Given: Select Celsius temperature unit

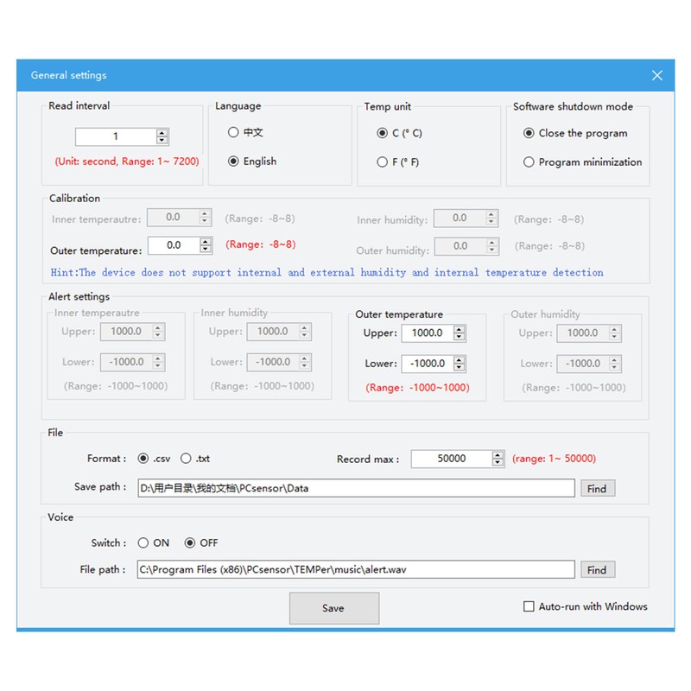Looking at the screenshot, I should pos(382,132).
